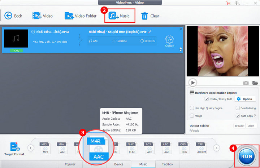Open the shopping cart icon in title bar

click(x=228, y=3)
